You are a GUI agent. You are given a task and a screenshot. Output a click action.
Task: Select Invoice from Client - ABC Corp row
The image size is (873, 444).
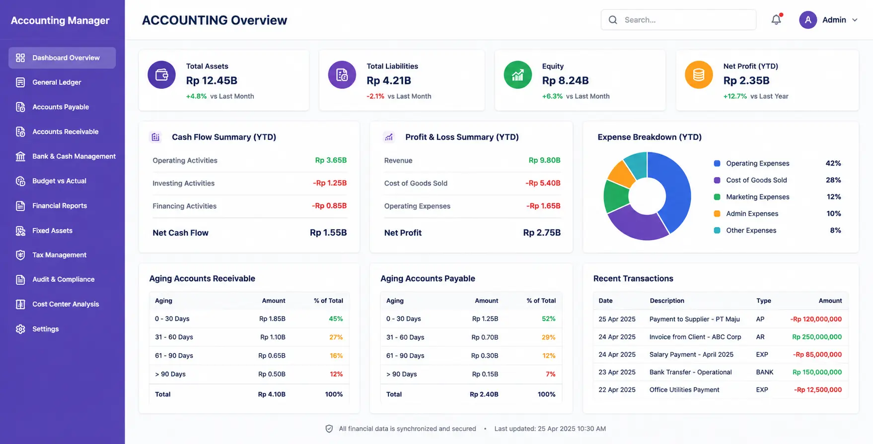coord(721,337)
